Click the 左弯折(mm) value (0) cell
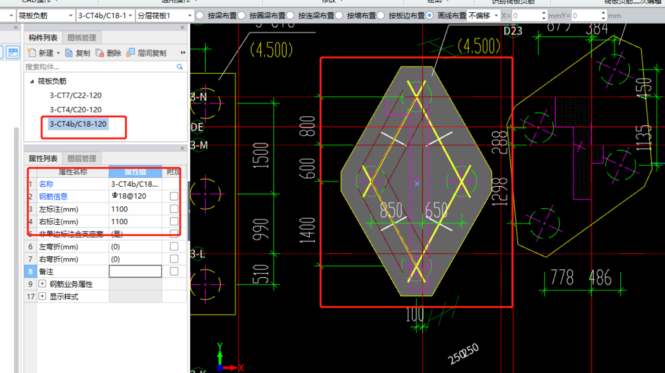Screen dimensions: 665x373 [136, 246]
